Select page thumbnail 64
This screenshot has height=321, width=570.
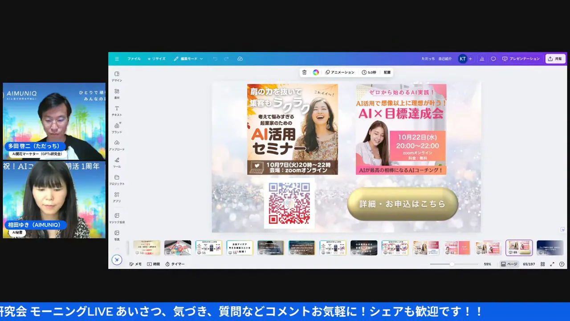coord(488,248)
